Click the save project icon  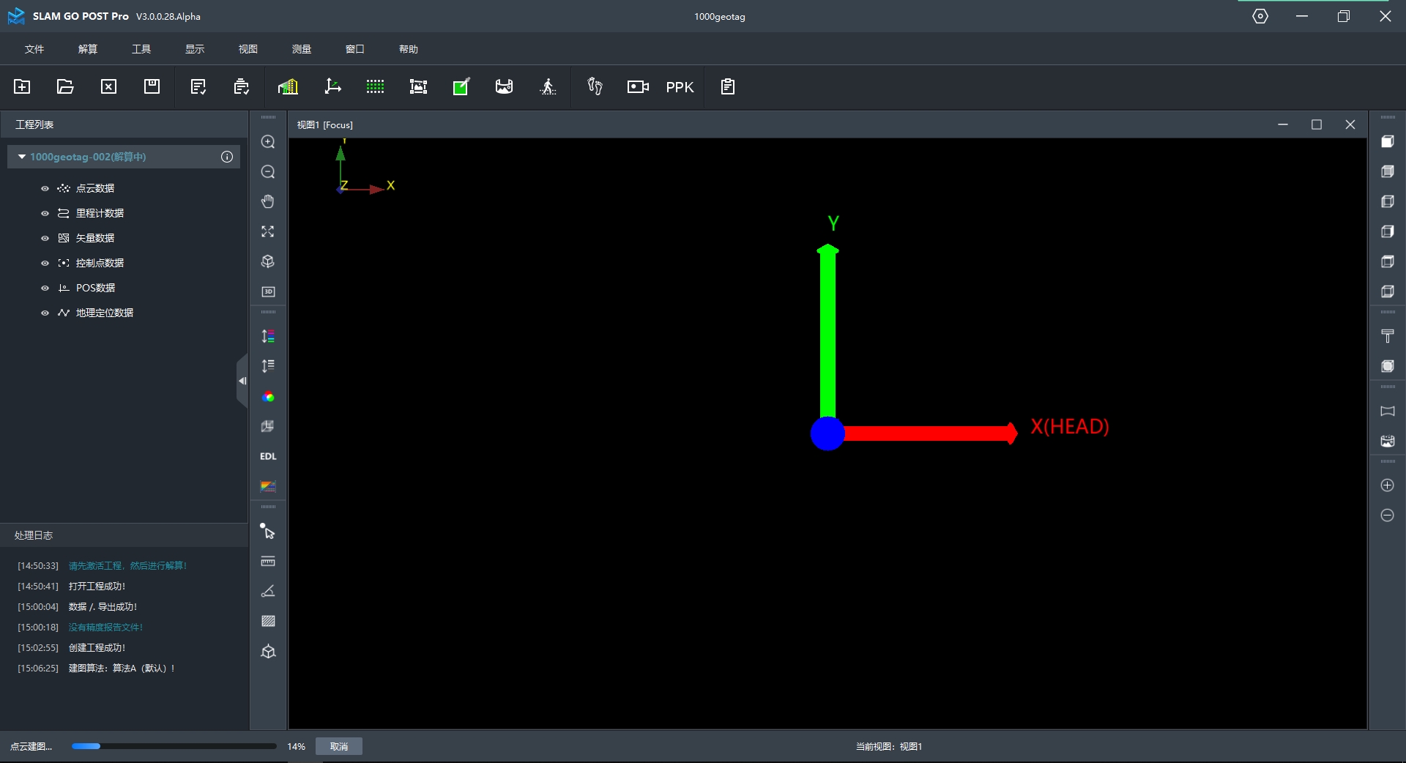152,86
